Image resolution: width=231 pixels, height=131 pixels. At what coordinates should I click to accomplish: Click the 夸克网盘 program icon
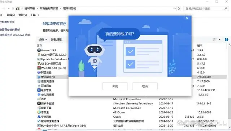(39, 117)
